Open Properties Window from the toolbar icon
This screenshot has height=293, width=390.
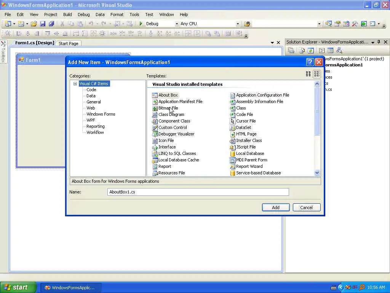click(x=337, y=24)
